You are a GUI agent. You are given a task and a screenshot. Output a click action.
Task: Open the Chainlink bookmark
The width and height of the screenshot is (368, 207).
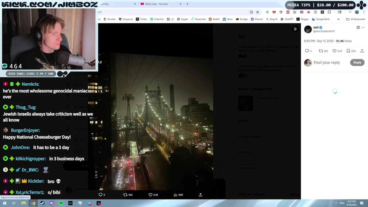pyautogui.click(x=157, y=19)
